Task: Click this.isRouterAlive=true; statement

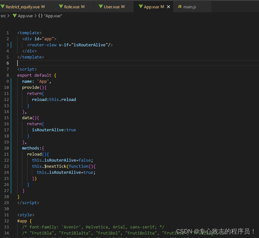Action: (x=66, y=173)
